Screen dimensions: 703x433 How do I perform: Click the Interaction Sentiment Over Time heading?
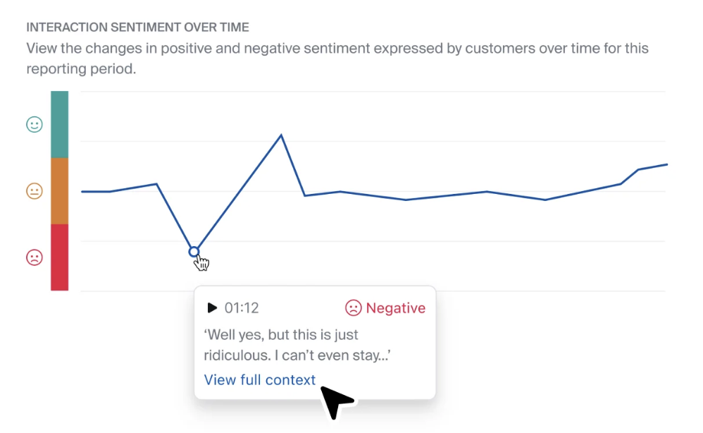coord(137,28)
